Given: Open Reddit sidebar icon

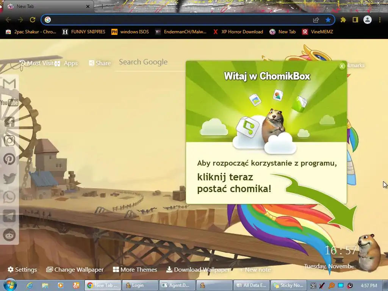Looking at the screenshot, I should click(9, 235).
